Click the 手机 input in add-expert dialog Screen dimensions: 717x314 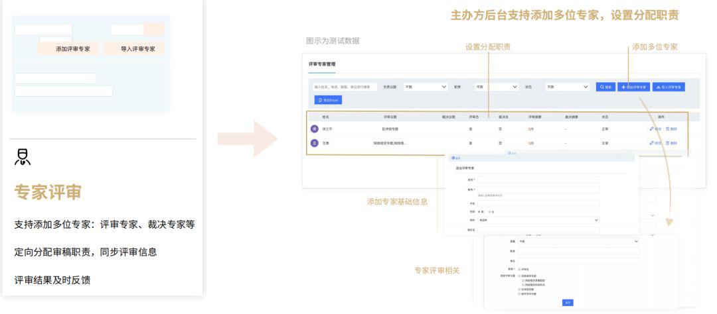[538, 203]
